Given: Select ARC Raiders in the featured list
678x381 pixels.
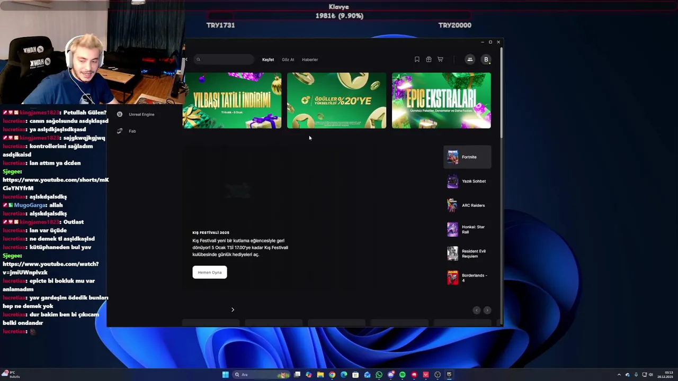Looking at the screenshot, I should pyautogui.click(x=467, y=205).
